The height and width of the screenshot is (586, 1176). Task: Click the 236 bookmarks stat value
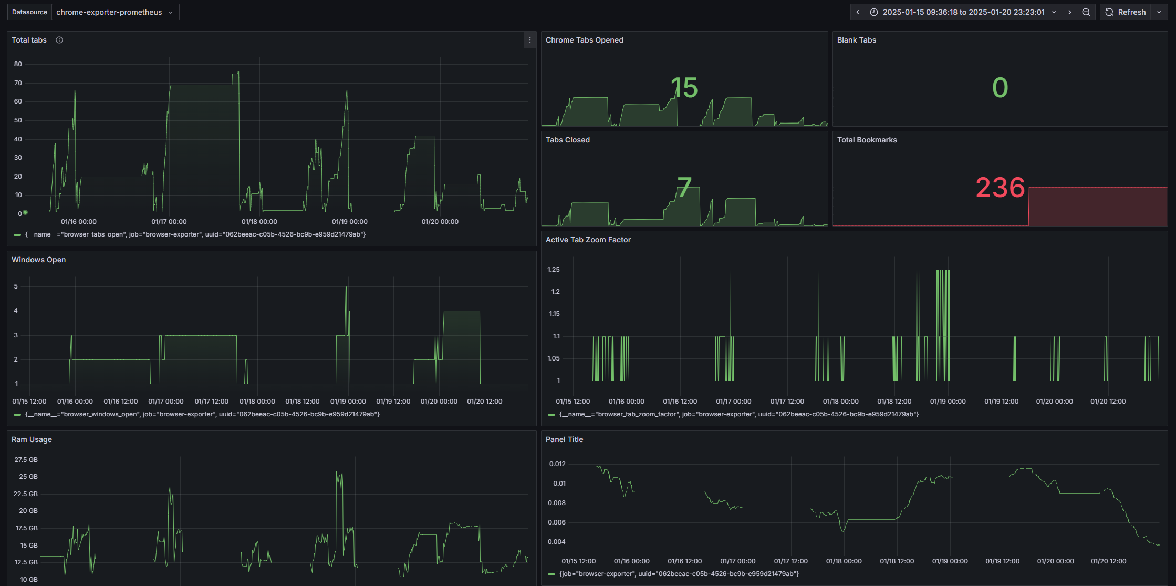click(1000, 188)
